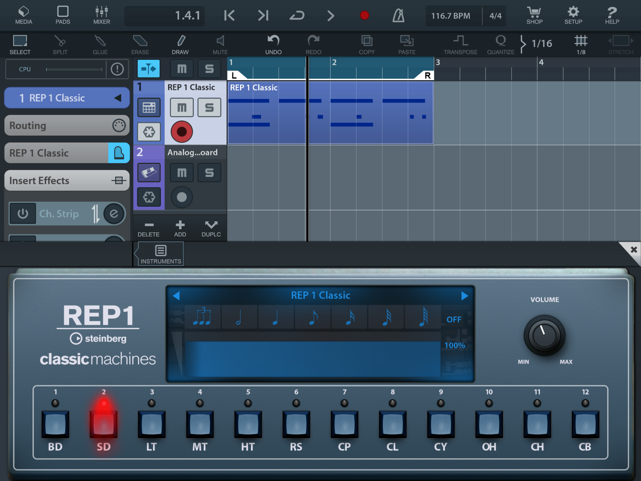Choose the MUTE tool
The width and height of the screenshot is (641, 481).
220,44
